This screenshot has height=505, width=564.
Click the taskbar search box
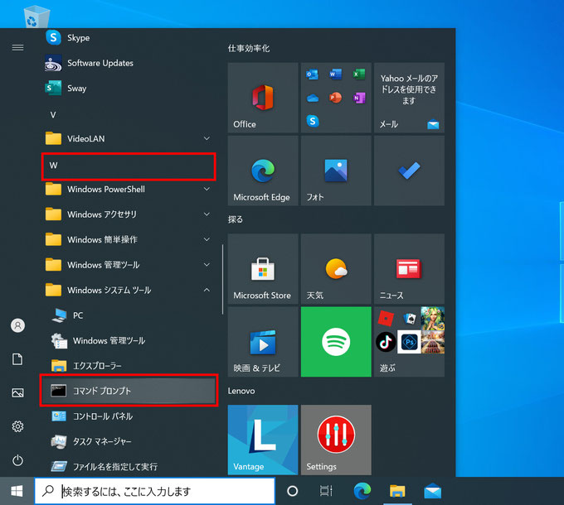[155, 491]
